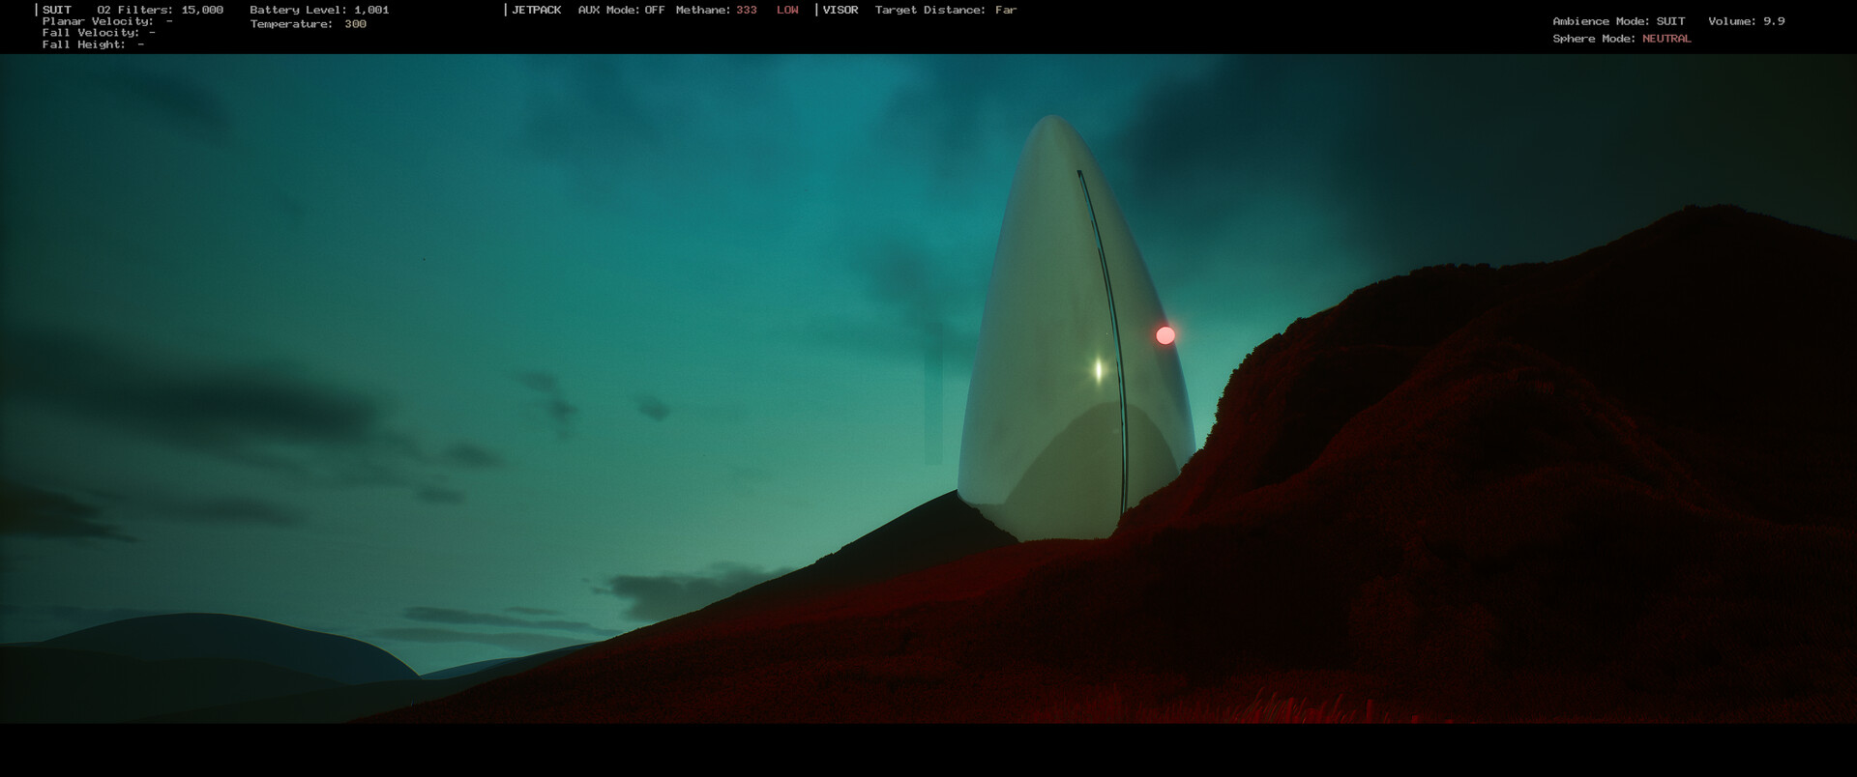Open the VISOR section label
This screenshot has width=1857, height=777.
[840, 10]
